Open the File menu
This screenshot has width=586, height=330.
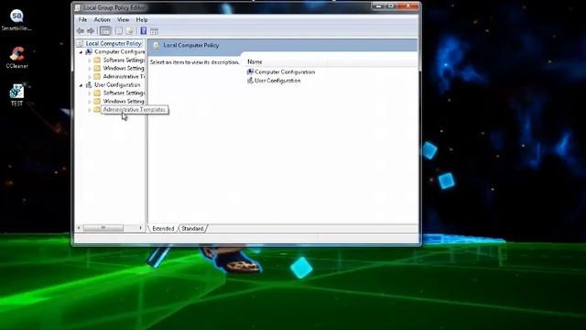pyautogui.click(x=82, y=19)
